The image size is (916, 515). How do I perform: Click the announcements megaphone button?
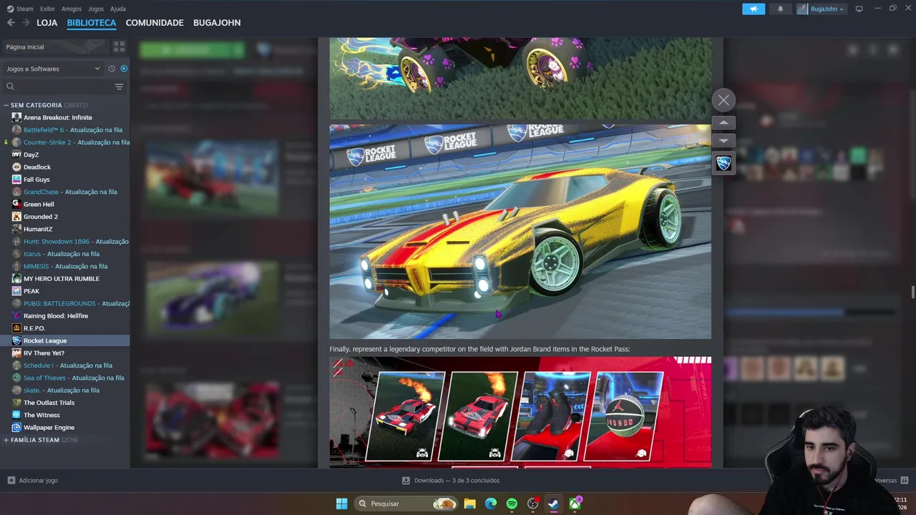pos(754,9)
